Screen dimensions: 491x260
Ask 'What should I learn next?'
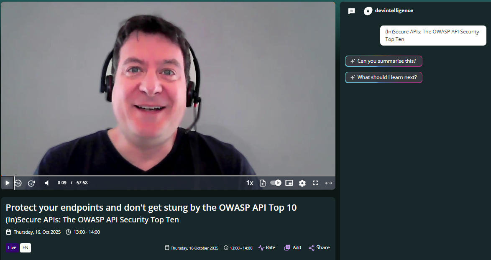384,77
